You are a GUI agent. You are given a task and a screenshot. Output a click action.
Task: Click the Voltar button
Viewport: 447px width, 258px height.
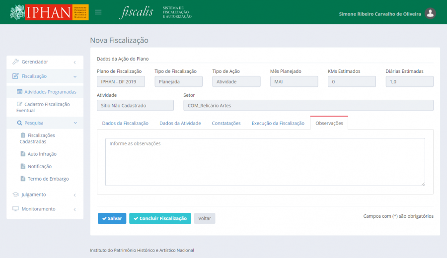tap(205, 218)
